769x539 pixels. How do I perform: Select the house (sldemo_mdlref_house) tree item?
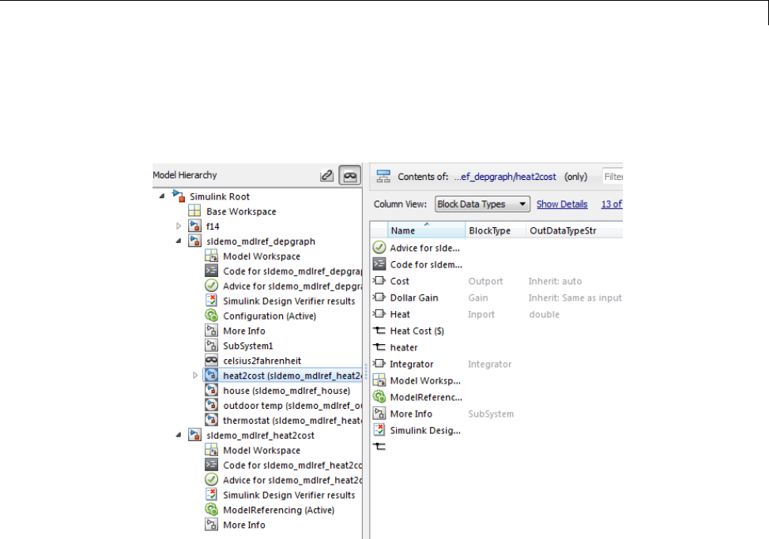(286, 391)
